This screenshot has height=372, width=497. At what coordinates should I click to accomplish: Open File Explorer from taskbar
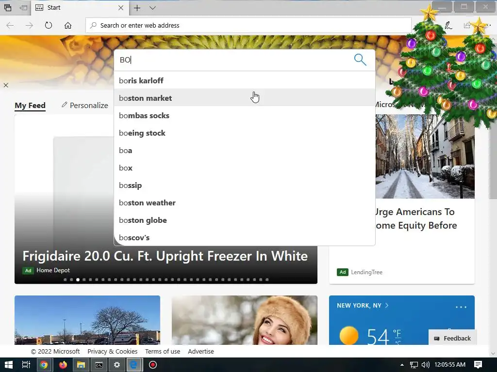click(x=81, y=365)
